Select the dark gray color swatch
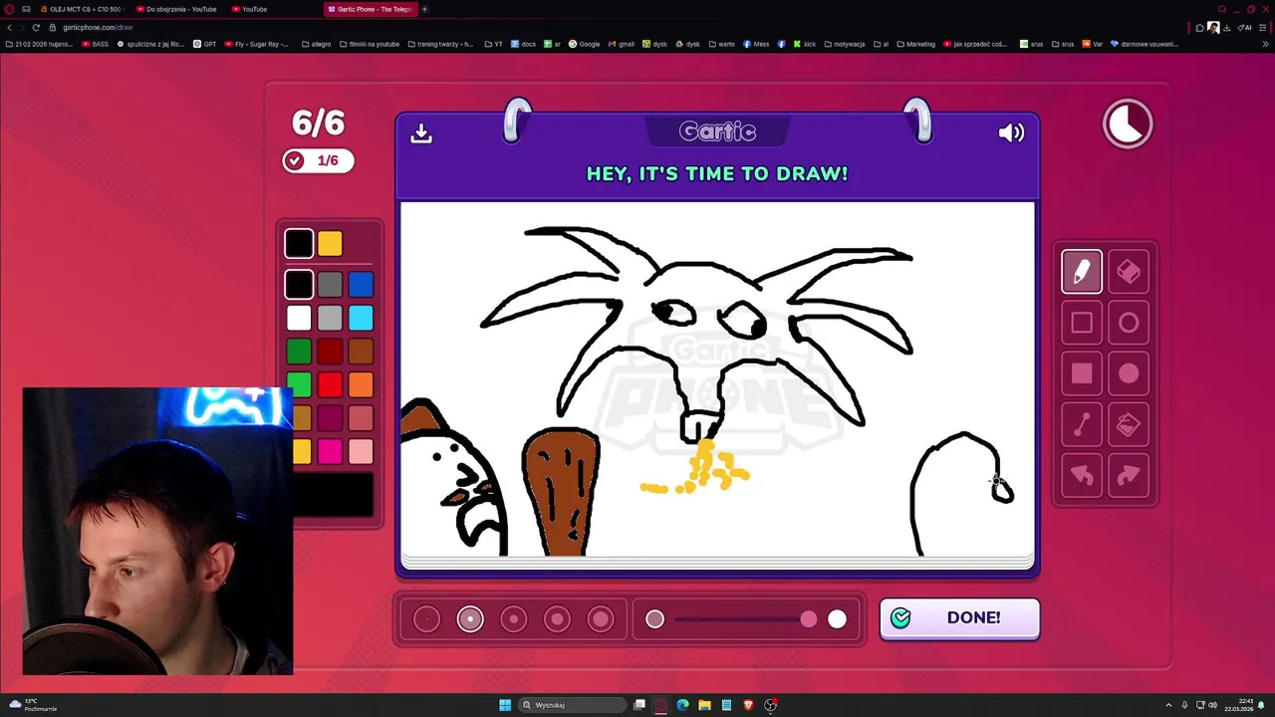 (330, 285)
